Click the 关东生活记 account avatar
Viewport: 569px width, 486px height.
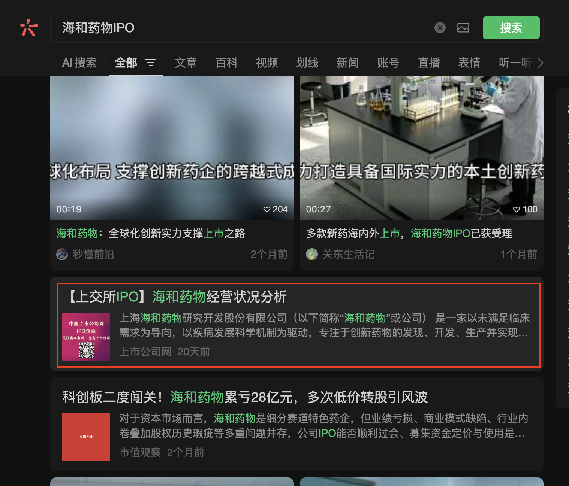[x=312, y=254]
